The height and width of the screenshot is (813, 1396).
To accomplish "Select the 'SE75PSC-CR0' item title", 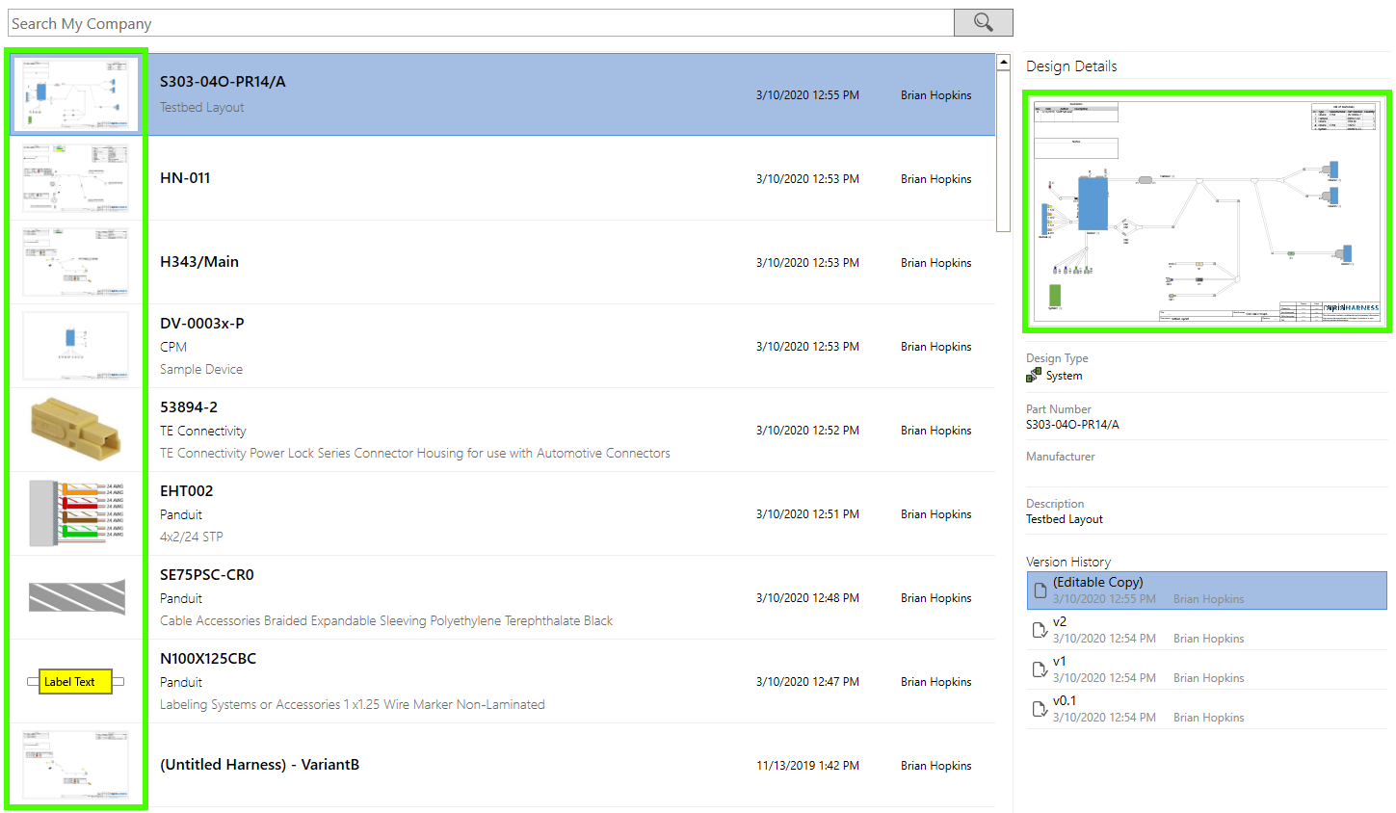I will click(x=207, y=575).
